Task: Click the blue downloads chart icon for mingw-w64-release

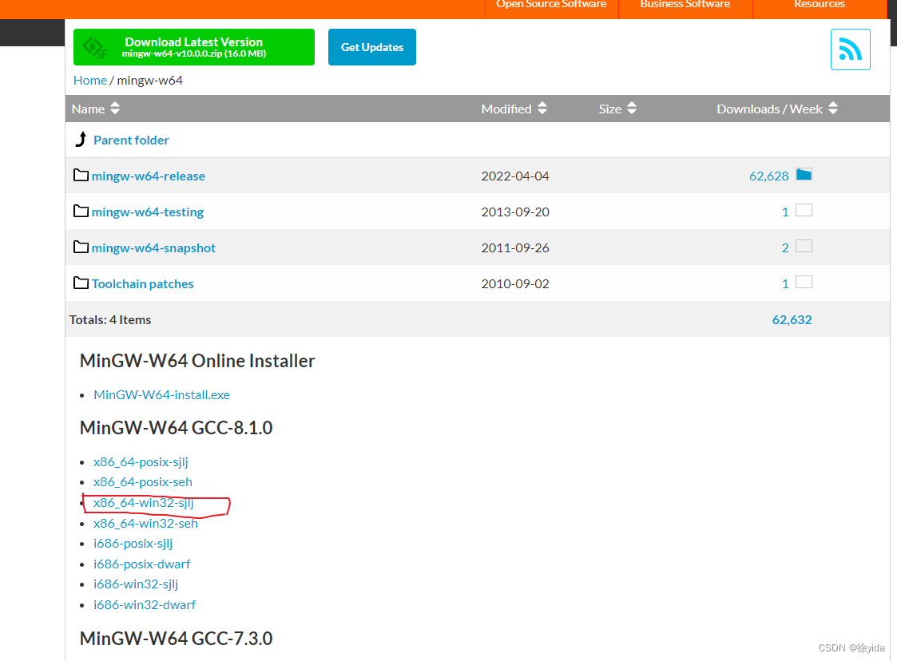Action: click(804, 174)
